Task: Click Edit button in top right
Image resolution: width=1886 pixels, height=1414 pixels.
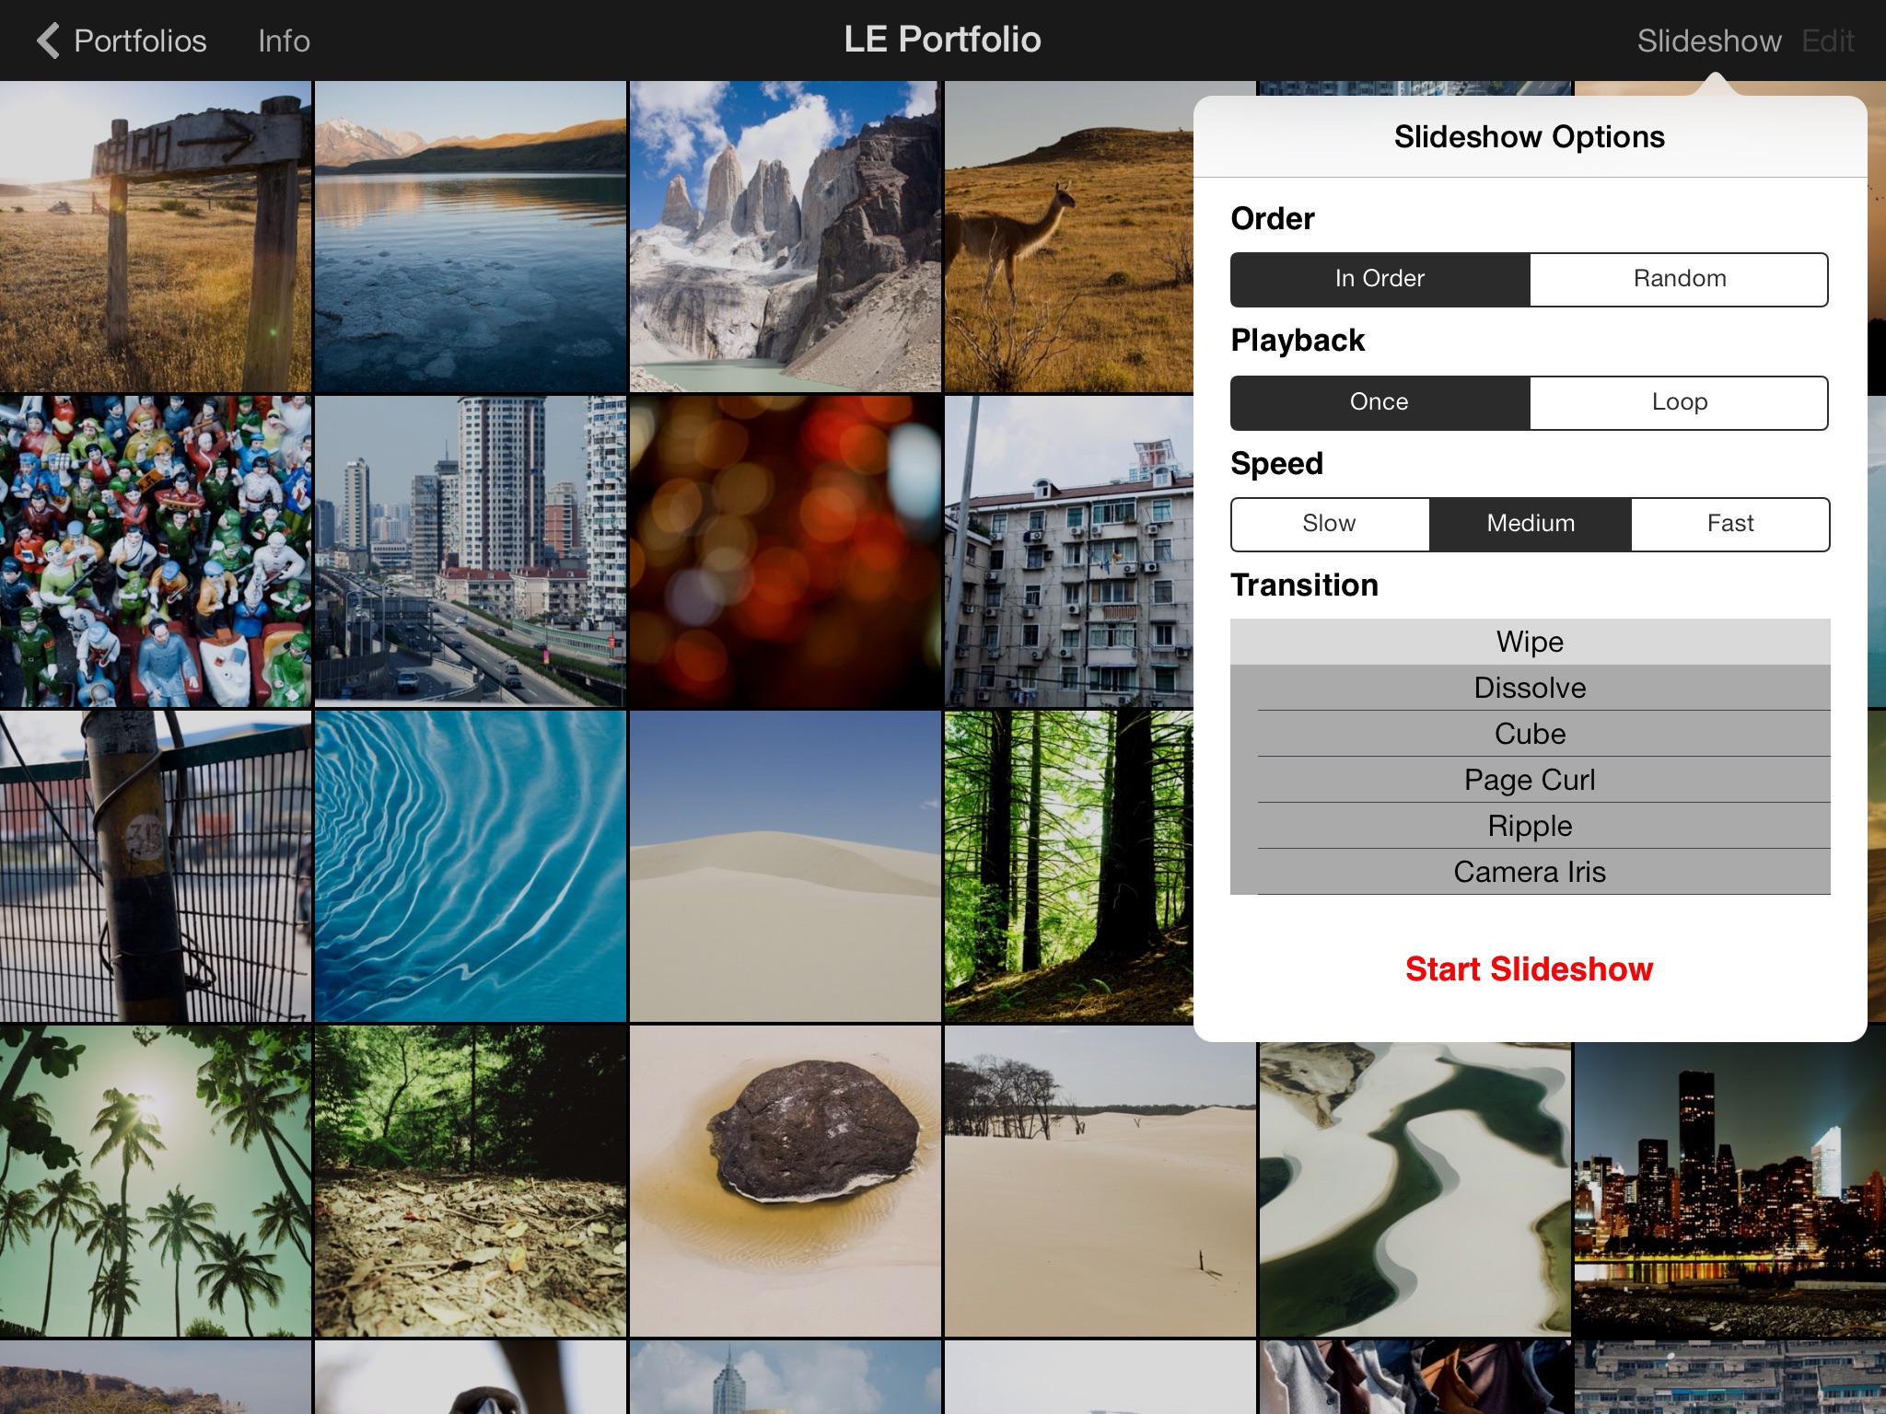Action: point(1828,39)
